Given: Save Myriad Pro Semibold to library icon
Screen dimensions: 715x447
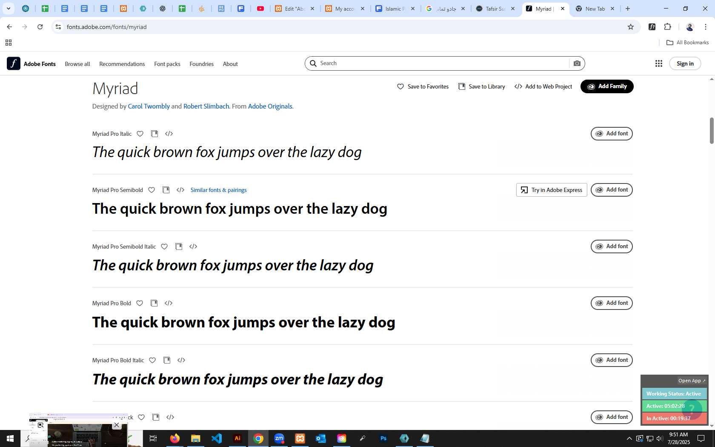Looking at the screenshot, I should pyautogui.click(x=166, y=190).
